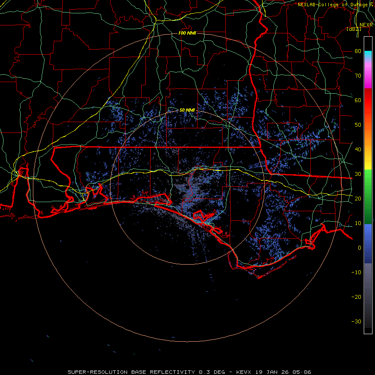The height and width of the screenshot is (375, 375).
Task: Click the 30 dBZ scale value
Action: coord(358,174)
